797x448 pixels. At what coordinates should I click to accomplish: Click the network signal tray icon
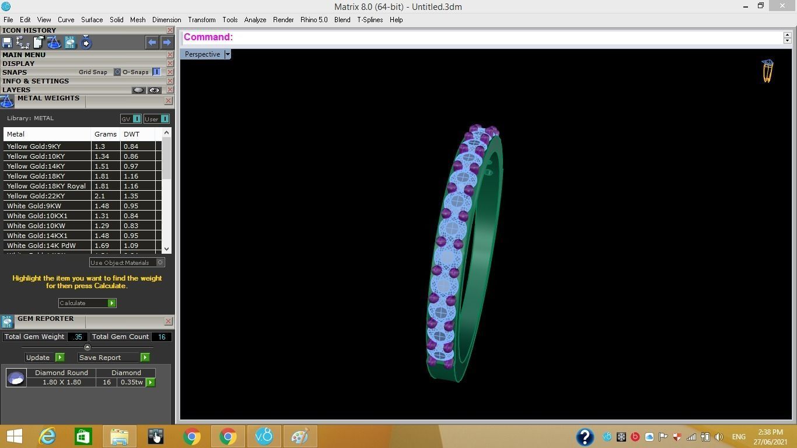(x=691, y=437)
